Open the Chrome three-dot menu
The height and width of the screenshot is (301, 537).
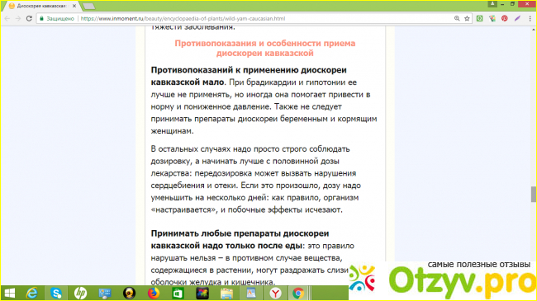[530, 18]
